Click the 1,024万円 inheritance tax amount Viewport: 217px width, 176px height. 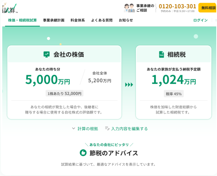174,80
